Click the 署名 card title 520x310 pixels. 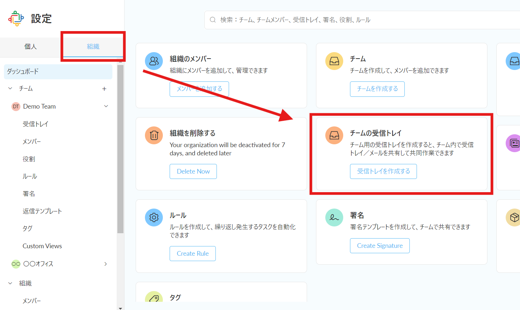tap(357, 215)
